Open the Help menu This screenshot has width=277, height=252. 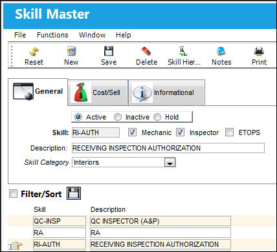[x=123, y=35]
